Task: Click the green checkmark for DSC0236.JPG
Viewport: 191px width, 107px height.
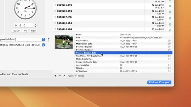Action: 170,12
